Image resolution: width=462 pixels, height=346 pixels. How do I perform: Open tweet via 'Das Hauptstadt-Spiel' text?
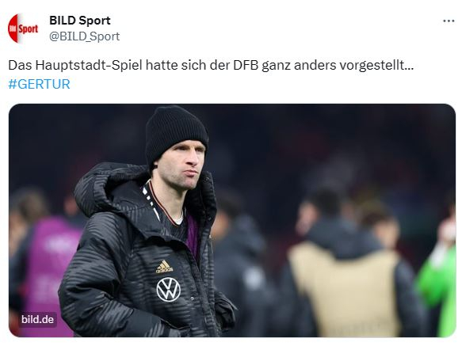click(75, 66)
